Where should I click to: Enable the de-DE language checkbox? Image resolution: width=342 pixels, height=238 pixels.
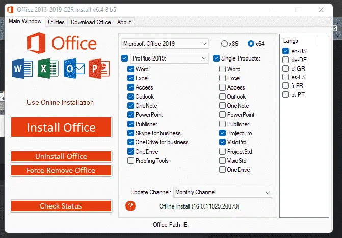(285, 60)
